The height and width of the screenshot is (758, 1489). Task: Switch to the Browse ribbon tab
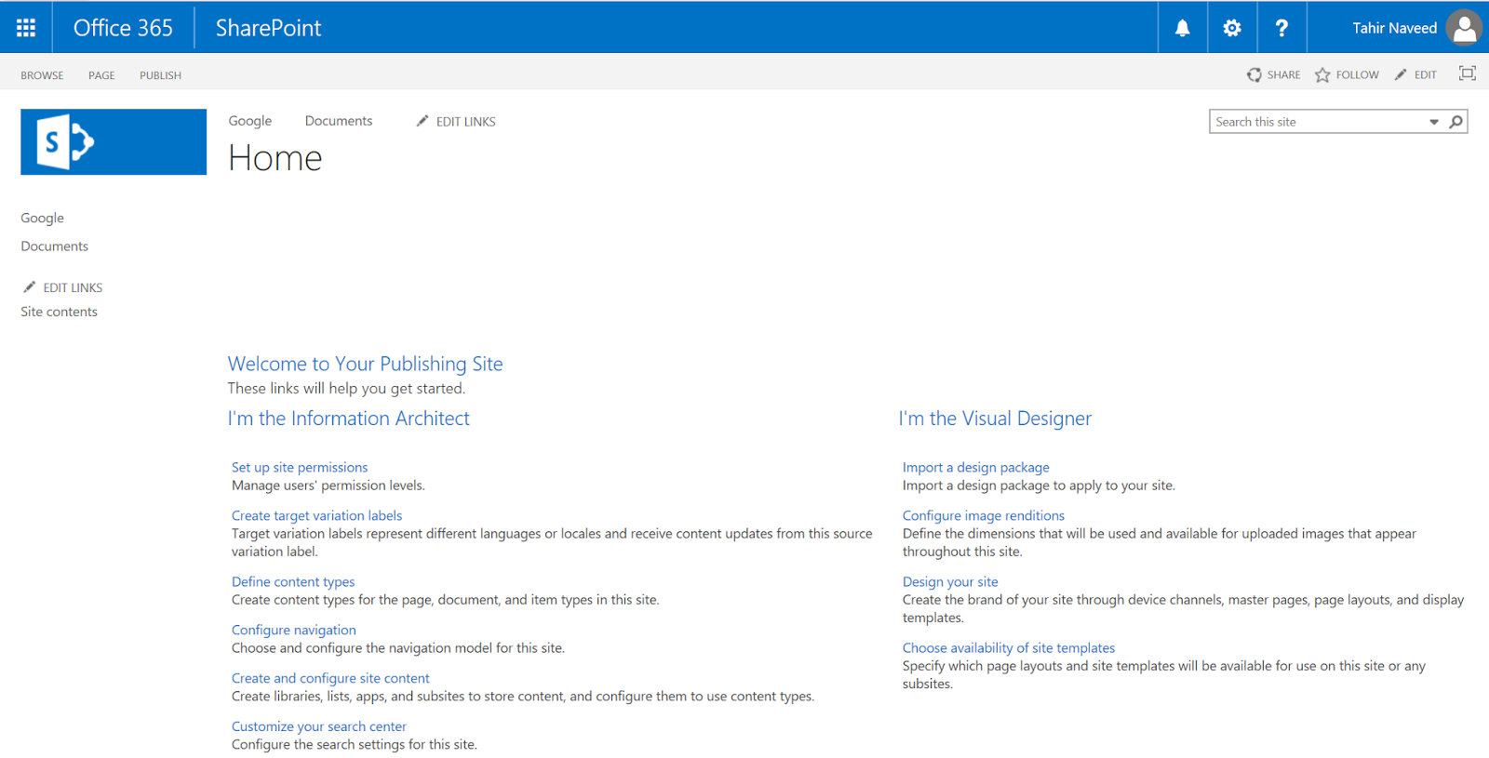42,75
